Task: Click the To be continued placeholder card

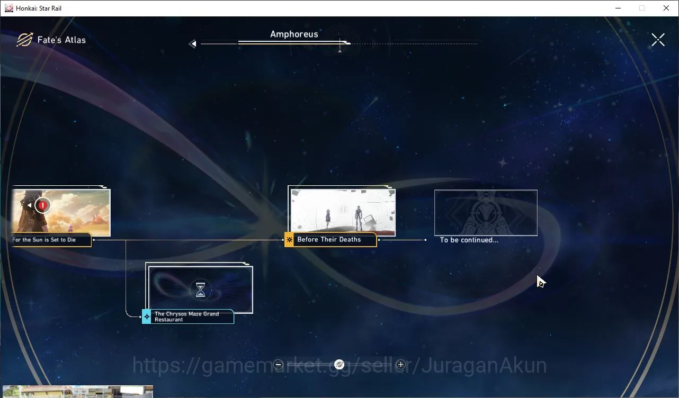Action: [x=486, y=213]
